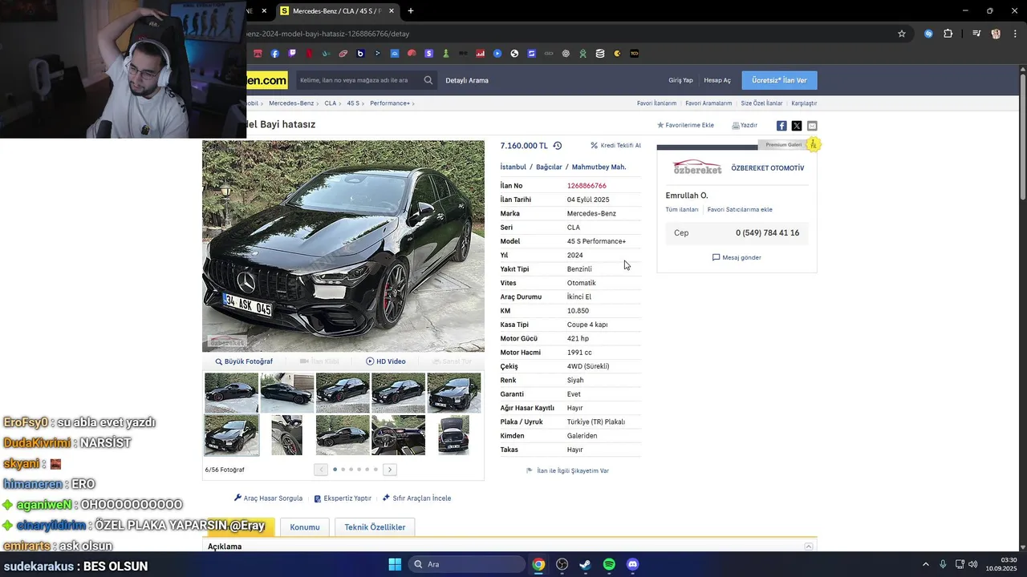Open the Performance+ breadcrumb
Screen dimensions: 1027x577
click(x=390, y=103)
